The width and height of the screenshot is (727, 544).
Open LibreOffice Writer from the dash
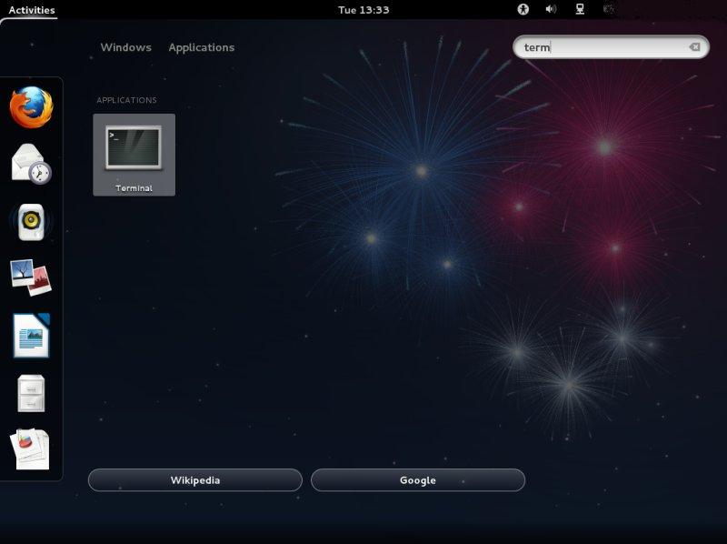(32, 335)
